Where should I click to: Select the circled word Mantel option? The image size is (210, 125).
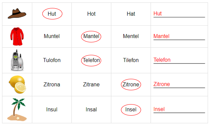91,36
